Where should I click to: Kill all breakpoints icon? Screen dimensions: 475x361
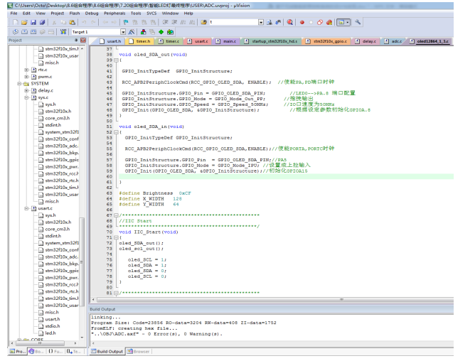(329, 22)
